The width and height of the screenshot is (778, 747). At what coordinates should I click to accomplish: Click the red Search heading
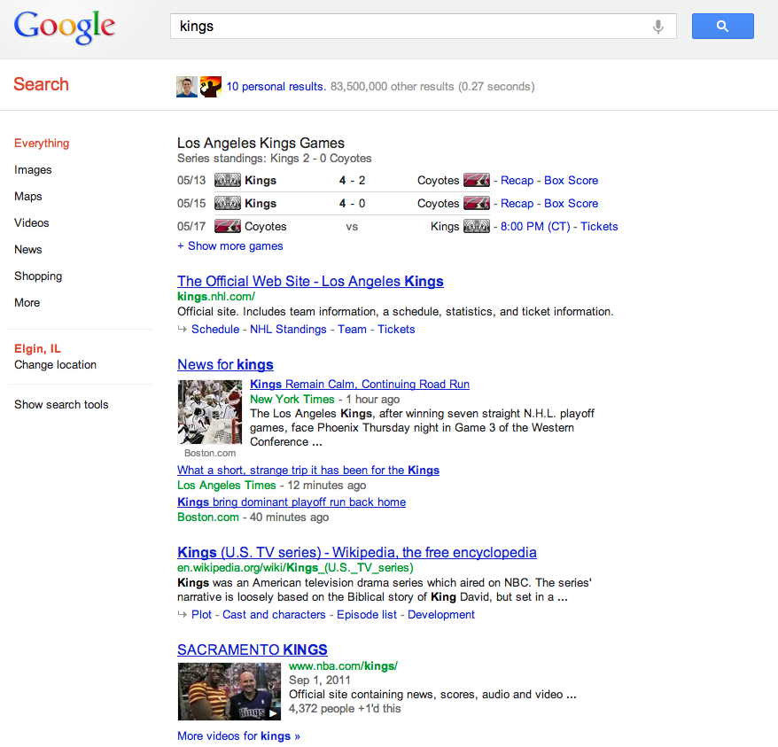(x=41, y=84)
